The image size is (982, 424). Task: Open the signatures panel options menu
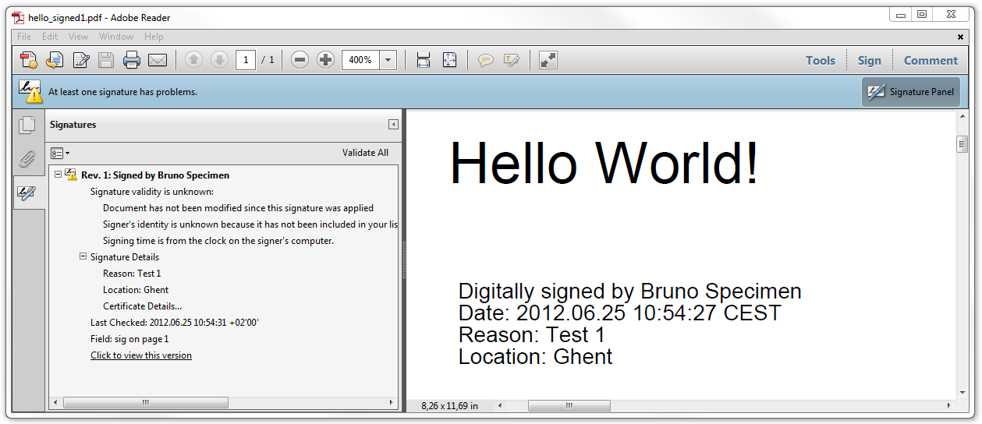pyautogui.click(x=60, y=153)
